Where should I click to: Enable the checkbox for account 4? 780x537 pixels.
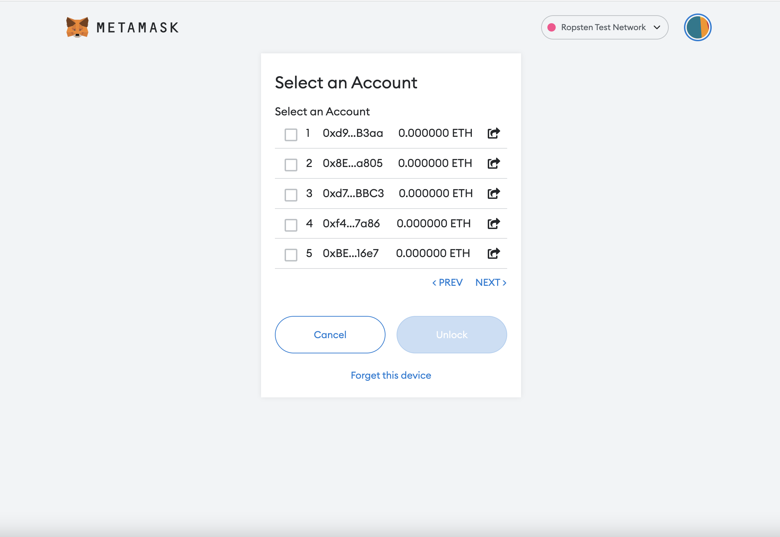point(291,225)
